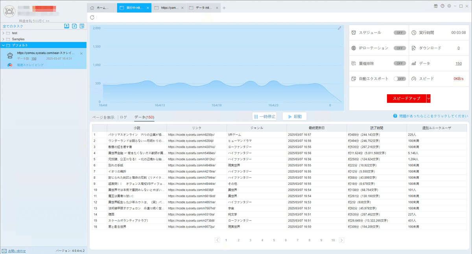The width and height of the screenshot is (472, 254).
Task: Click the gift icon in title bar
Action: pyautogui.click(x=436, y=6)
